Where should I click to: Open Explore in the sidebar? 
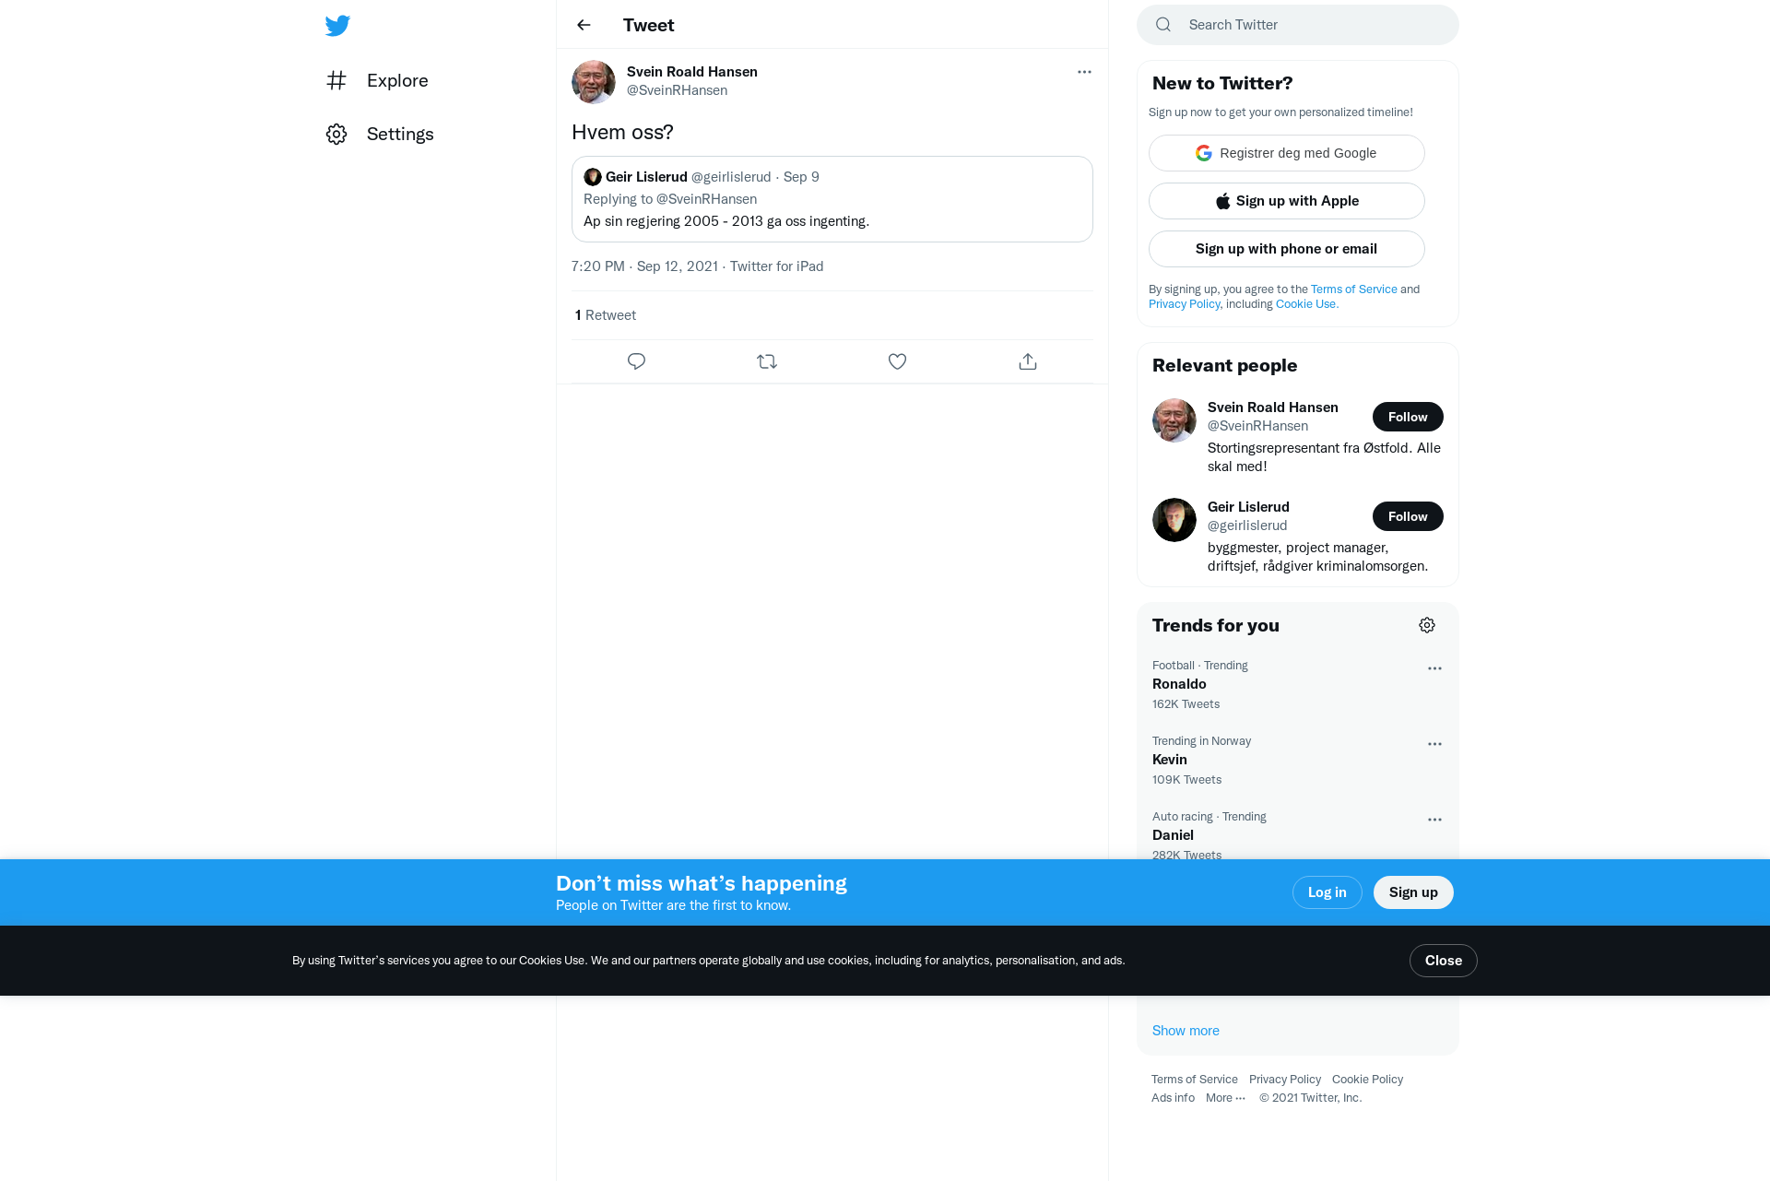point(377,80)
